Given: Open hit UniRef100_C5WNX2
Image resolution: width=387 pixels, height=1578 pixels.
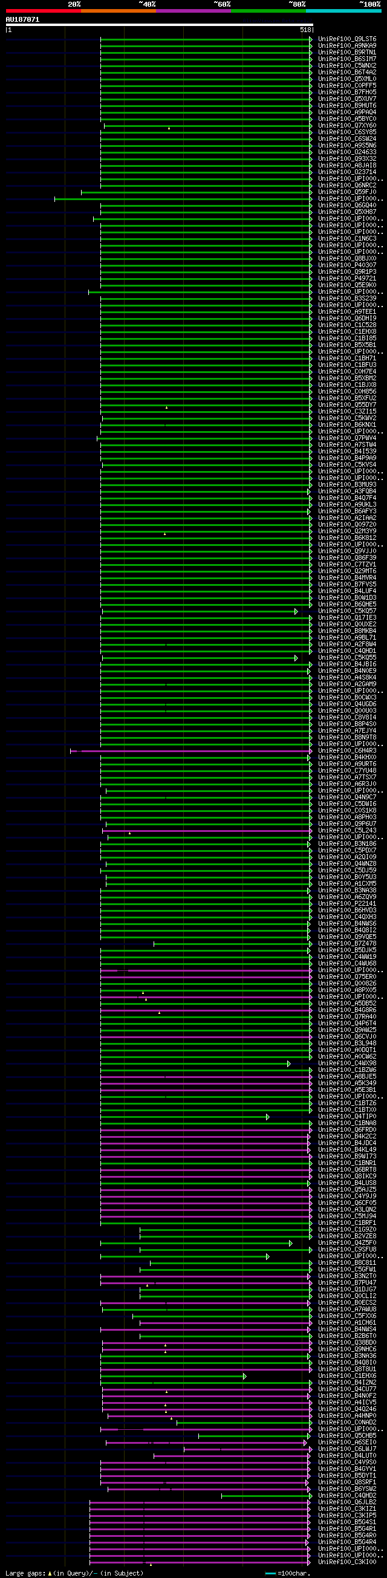Looking at the screenshot, I should pos(347,65).
